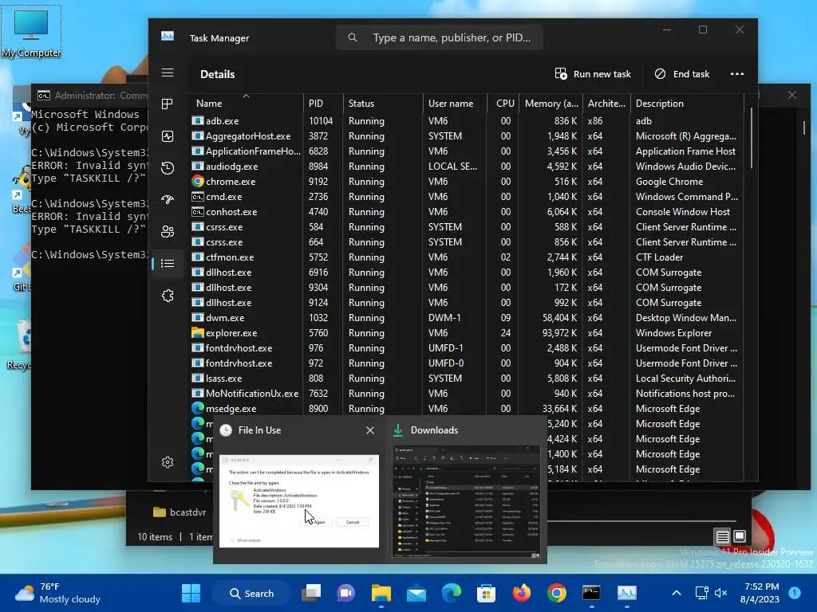Open Task Manager Settings gear icon

tap(168, 462)
